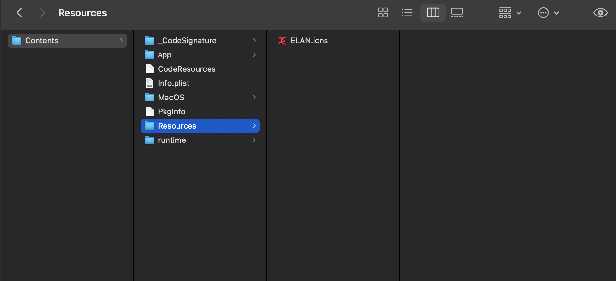
Task: Select the PkgInfo document
Action: point(171,112)
